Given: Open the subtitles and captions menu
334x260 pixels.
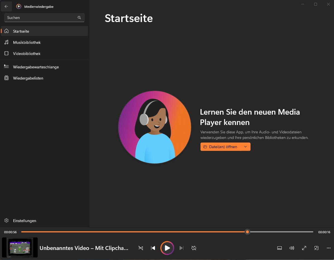Looking at the screenshot, I should (280, 248).
